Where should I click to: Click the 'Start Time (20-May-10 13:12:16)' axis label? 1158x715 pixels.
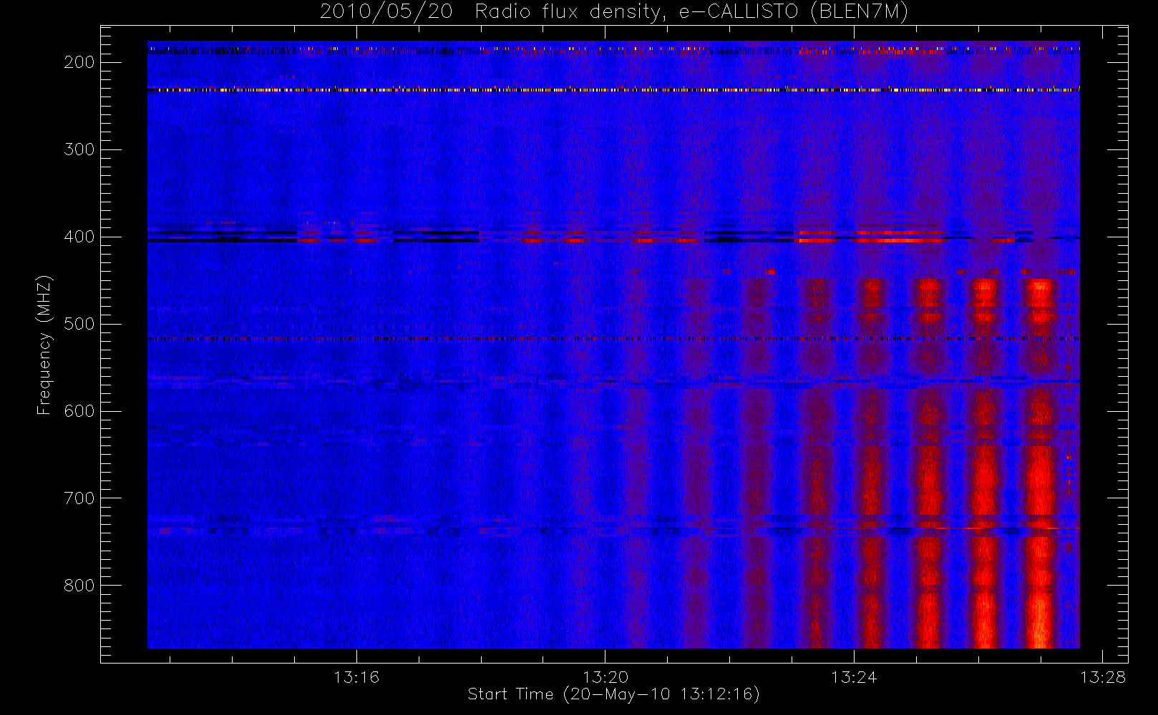pyautogui.click(x=613, y=694)
